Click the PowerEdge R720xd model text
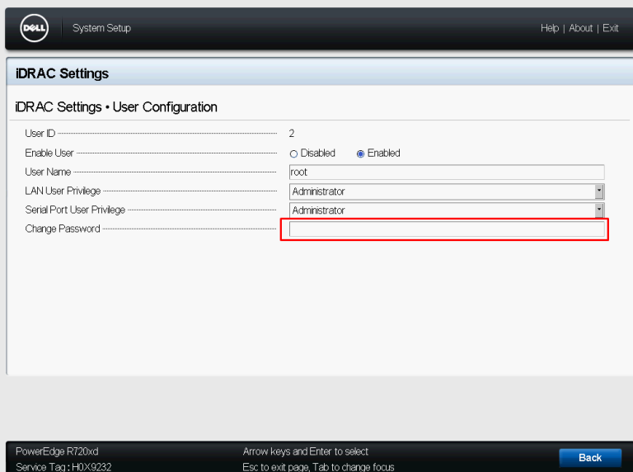The image size is (633, 472). pos(57,451)
